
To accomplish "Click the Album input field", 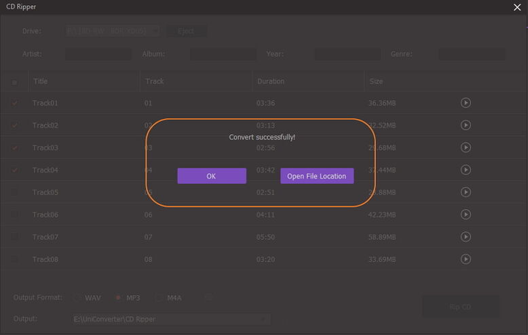I will tap(223, 54).
